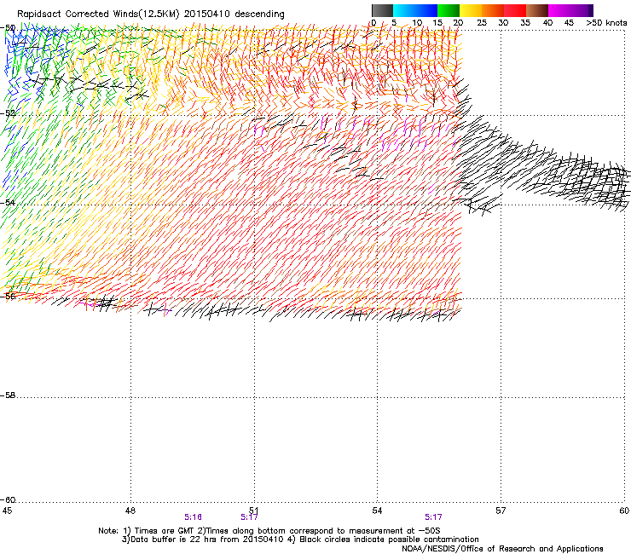Click the magenta 40-45 knots legend swatch
Screen dimensions: 631x554
pos(559,10)
